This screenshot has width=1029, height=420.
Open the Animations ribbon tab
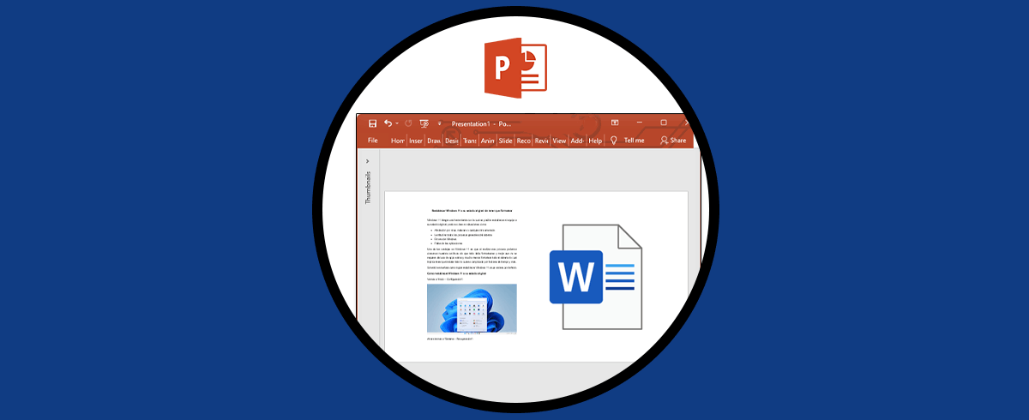488,141
